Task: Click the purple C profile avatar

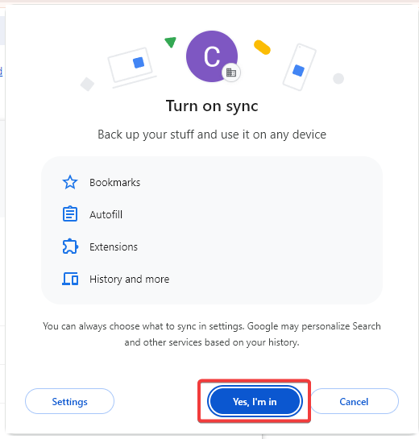Action: click(x=212, y=56)
